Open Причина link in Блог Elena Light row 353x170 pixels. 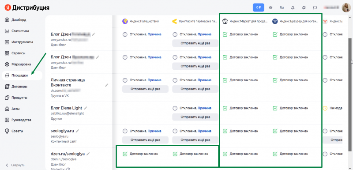click(x=204, y=108)
